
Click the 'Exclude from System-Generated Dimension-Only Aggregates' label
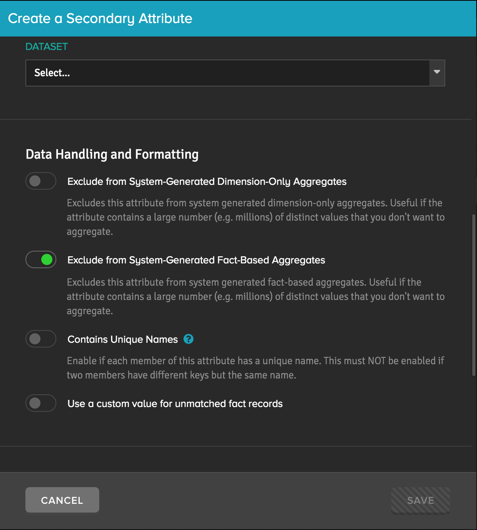207,182
